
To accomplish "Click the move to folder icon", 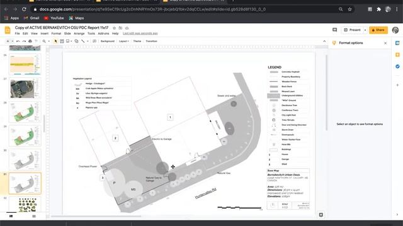I will tap(120, 28).
